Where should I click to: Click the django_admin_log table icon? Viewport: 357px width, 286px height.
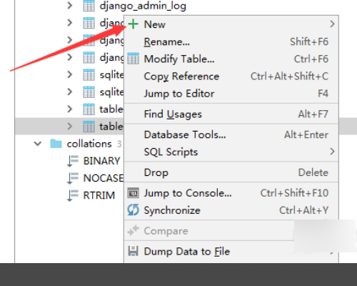tap(89, 6)
